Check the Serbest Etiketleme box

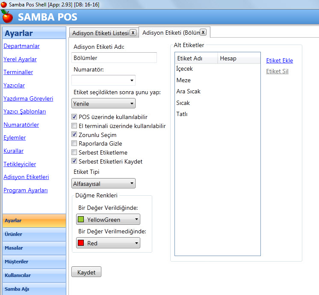74,153
